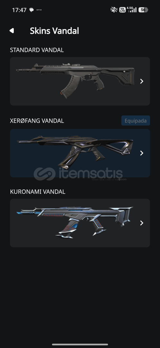This screenshot has height=348, width=160.
Task: Tap the XERØFANG VANDAL heading
Action: pyautogui.click(x=37, y=121)
